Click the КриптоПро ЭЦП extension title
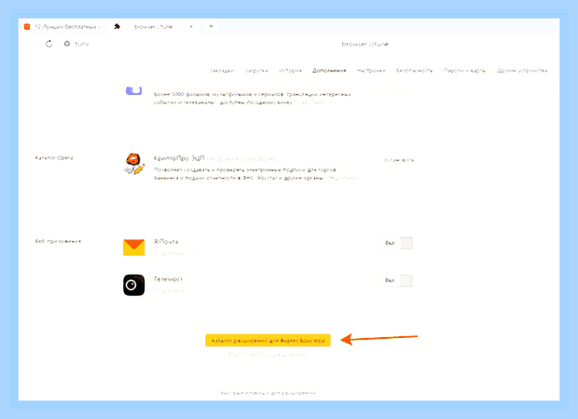Image resolution: width=578 pixels, height=419 pixels. [179, 158]
